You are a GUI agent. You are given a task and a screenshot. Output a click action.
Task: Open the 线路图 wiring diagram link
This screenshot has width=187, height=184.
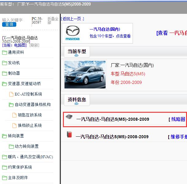point(178,119)
